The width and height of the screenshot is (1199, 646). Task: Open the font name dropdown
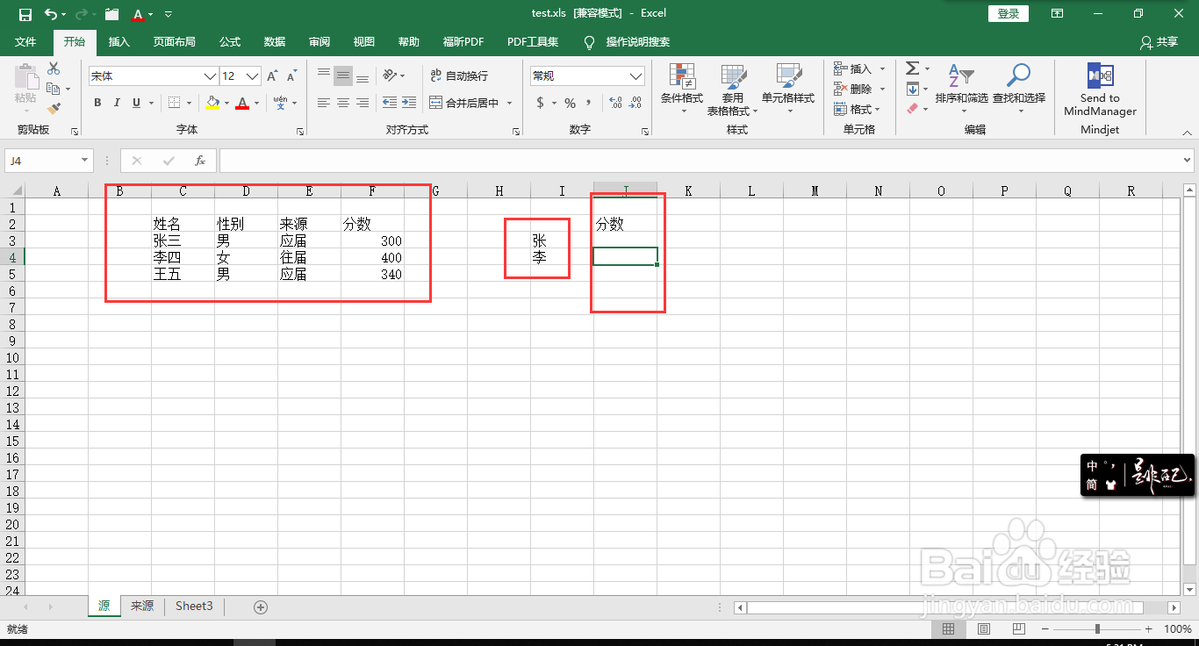tap(210, 76)
